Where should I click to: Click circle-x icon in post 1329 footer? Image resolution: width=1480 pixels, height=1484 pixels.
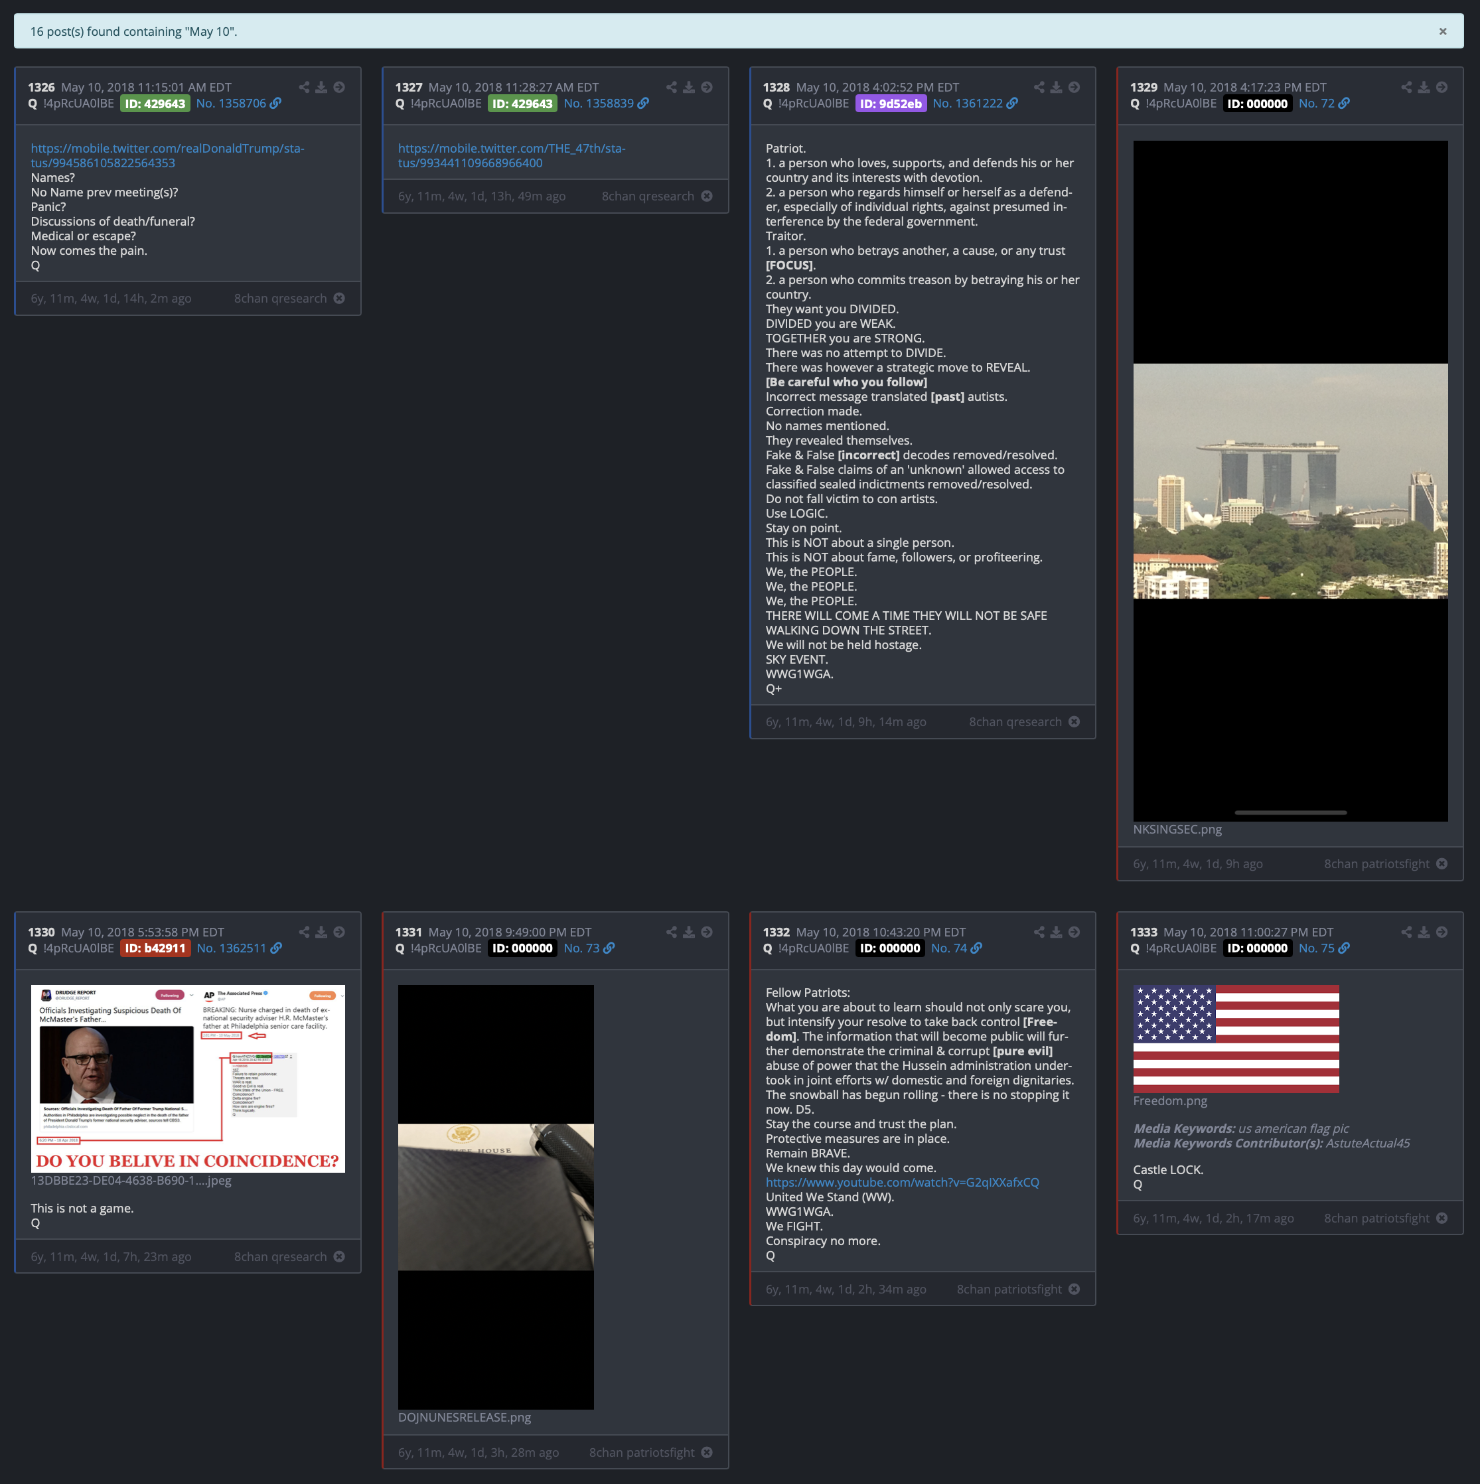click(x=1442, y=863)
